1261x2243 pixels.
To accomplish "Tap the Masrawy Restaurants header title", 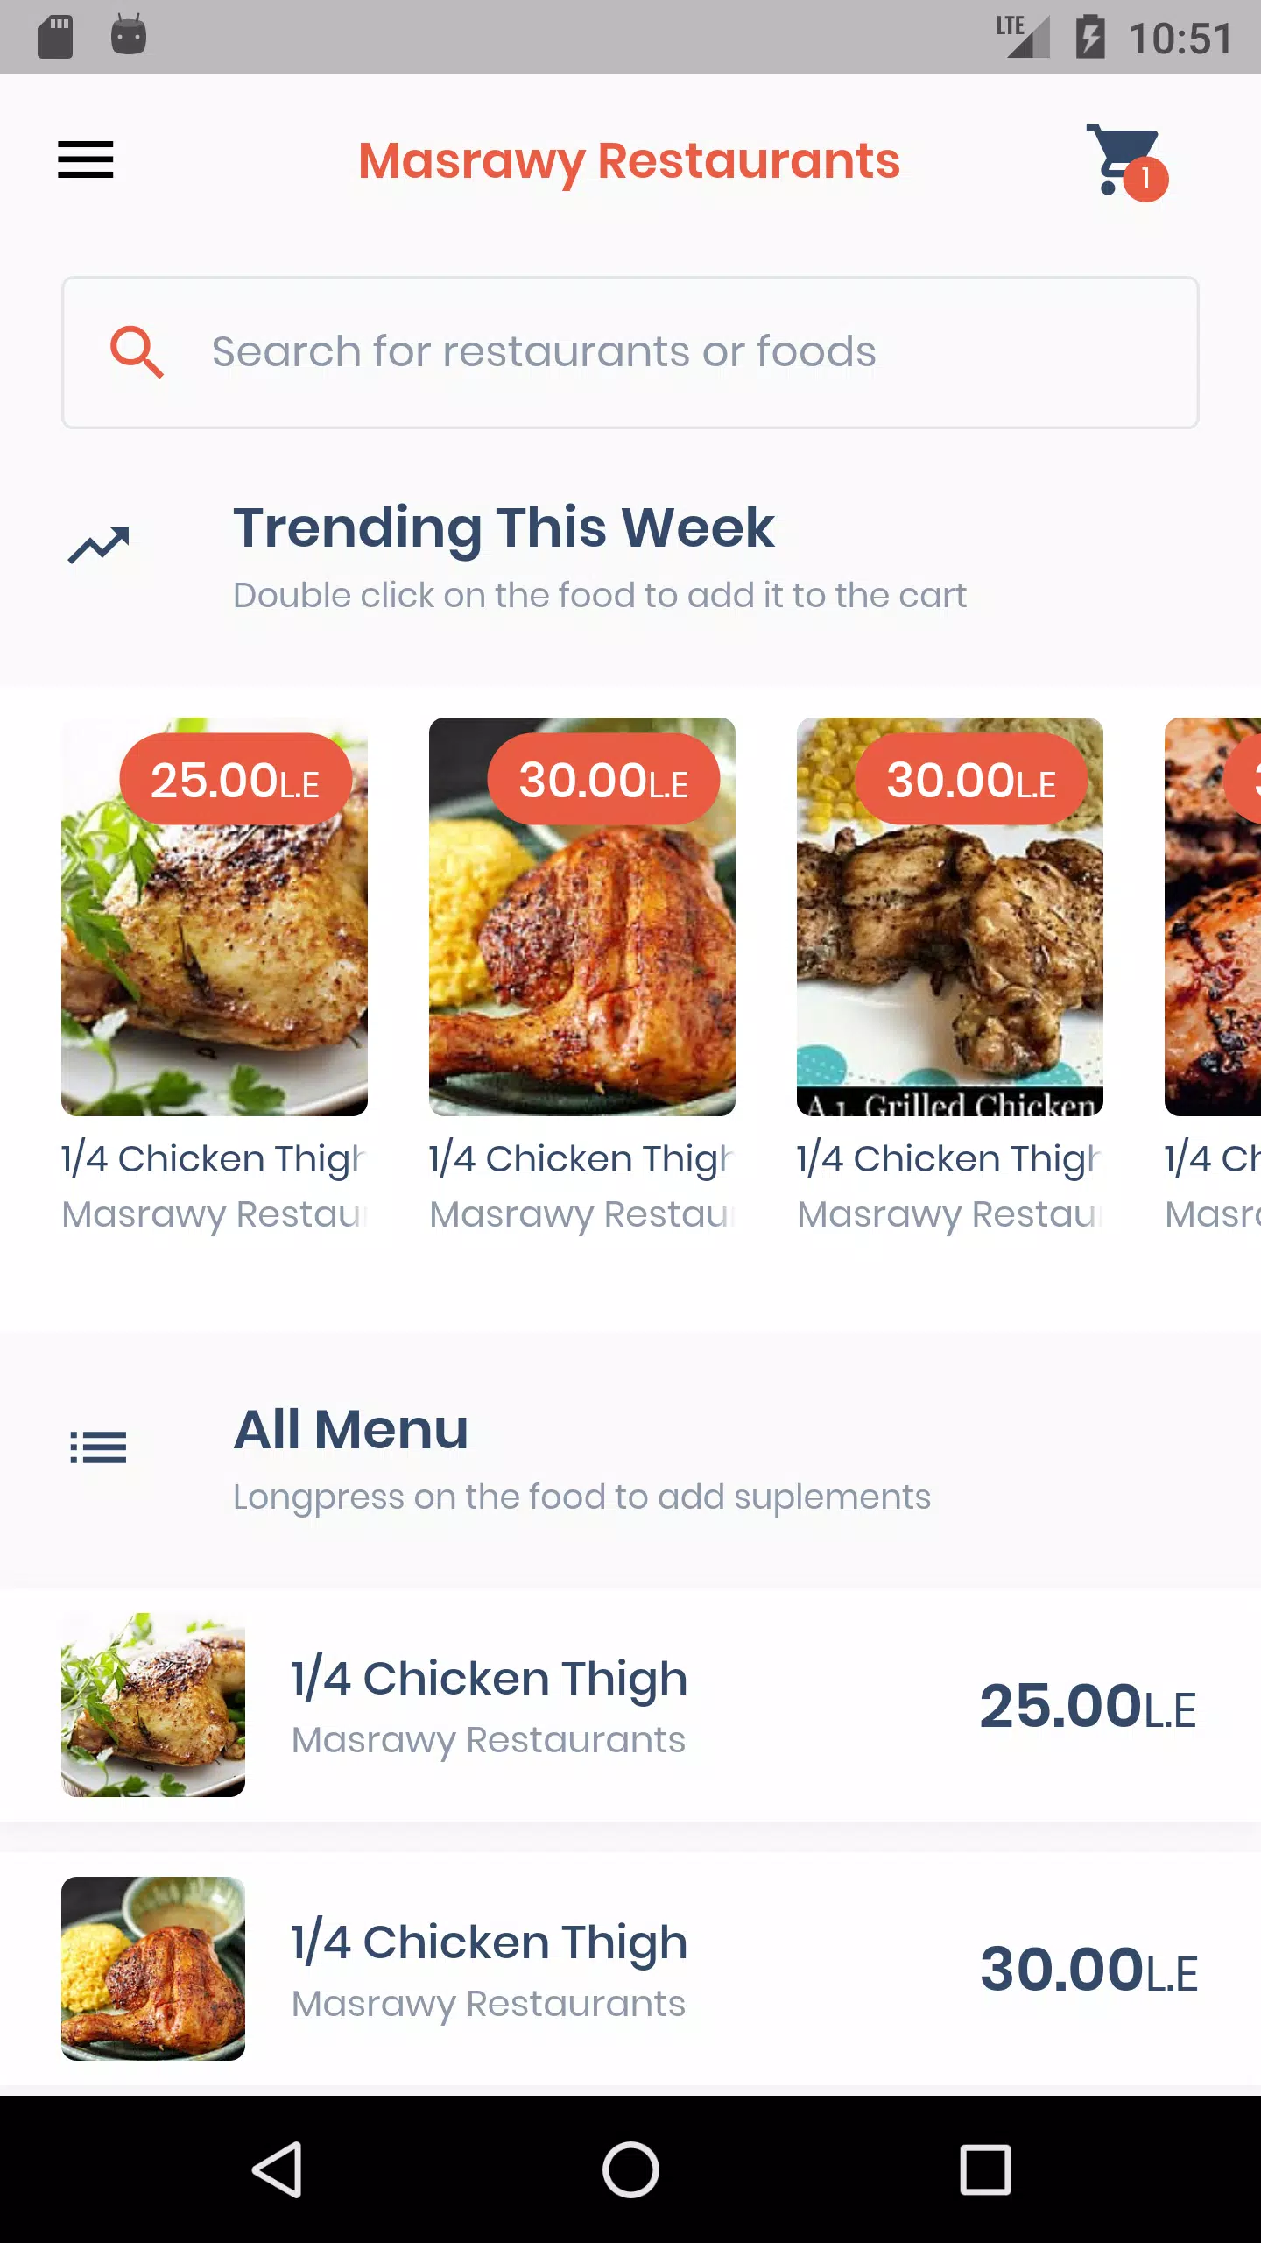I will (x=630, y=161).
